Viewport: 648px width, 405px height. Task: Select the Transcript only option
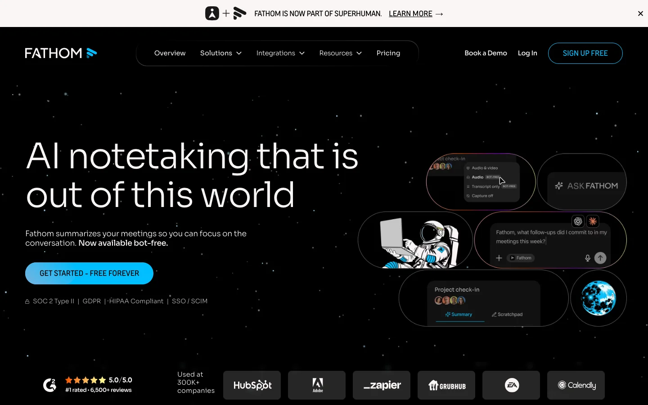tap(491, 186)
